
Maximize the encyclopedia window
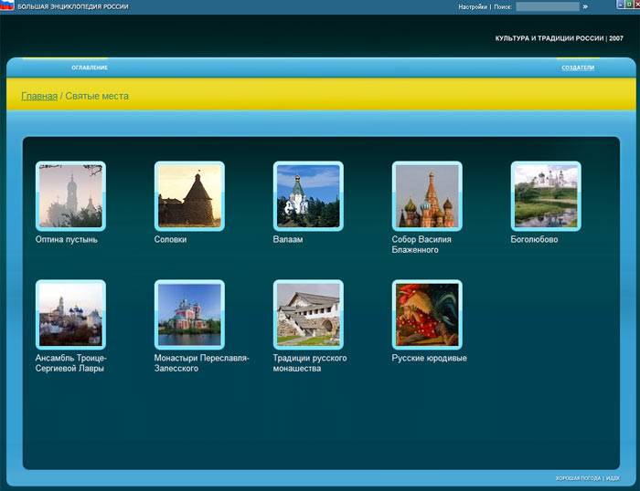coord(629,4)
